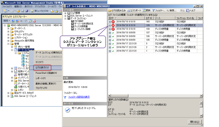Image resolution: width=219 pixels, height=127 pixels.
Task: Expand the log ID 140 row
Action: 110,22
